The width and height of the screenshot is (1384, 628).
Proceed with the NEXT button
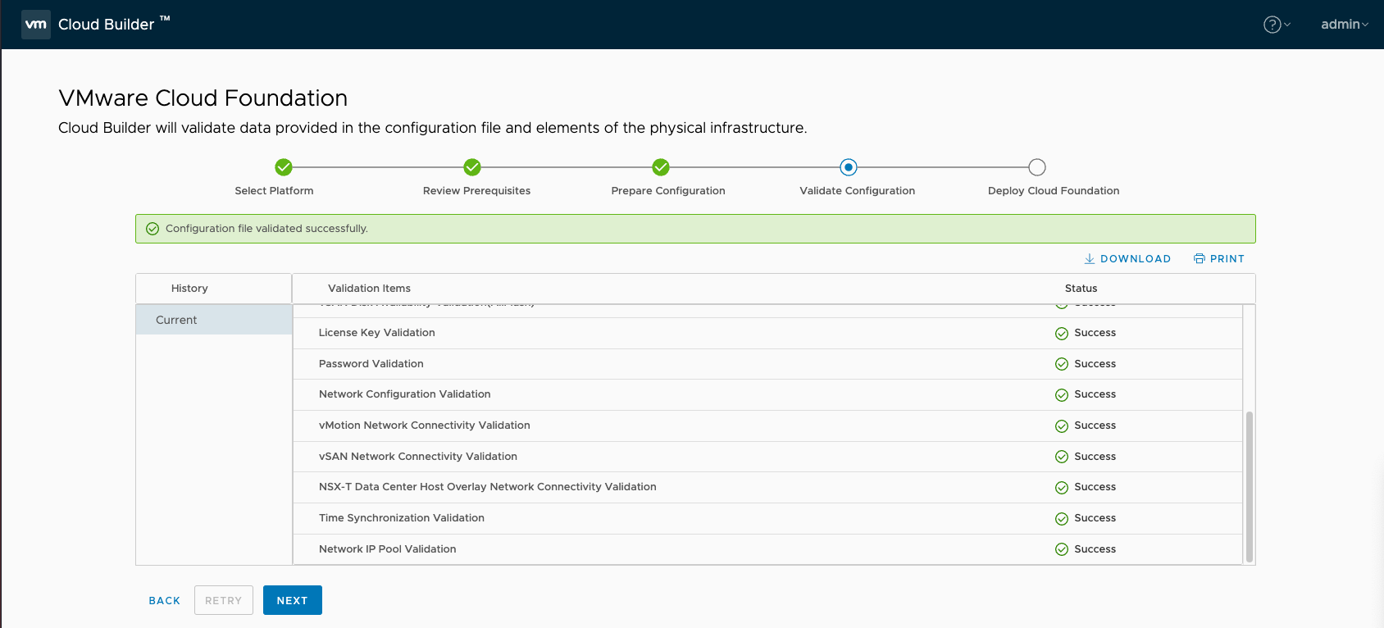pyautogui.click(x=293, y=600)
